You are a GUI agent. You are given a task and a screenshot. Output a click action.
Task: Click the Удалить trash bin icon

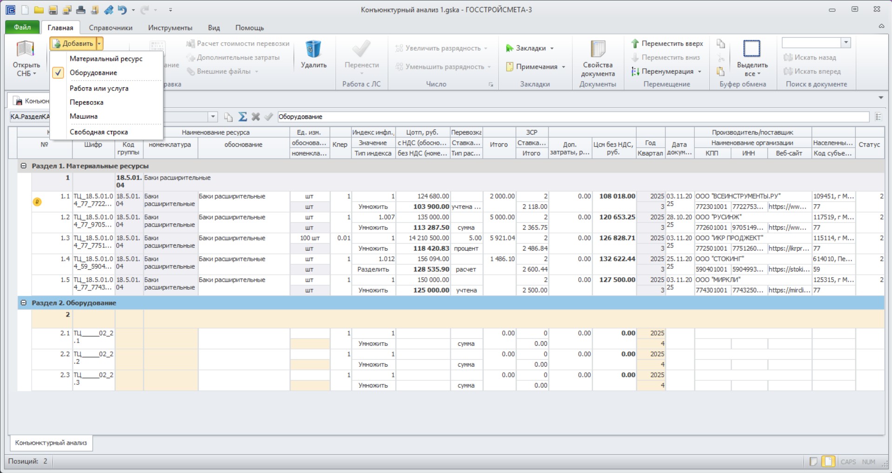coord(313,49)
